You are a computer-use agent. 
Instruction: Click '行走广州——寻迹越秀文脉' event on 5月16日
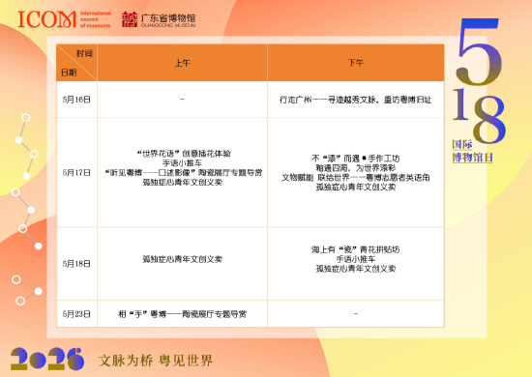pyautogui.click(x=356, y=100)
